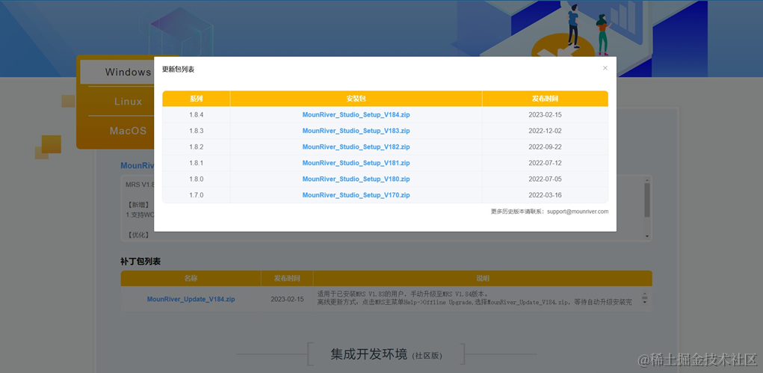763x373 pixels.
Task: Download MounRiver_Studio_Setup_V180.zip
Action: pyautogui.click(x=356, y=179)
